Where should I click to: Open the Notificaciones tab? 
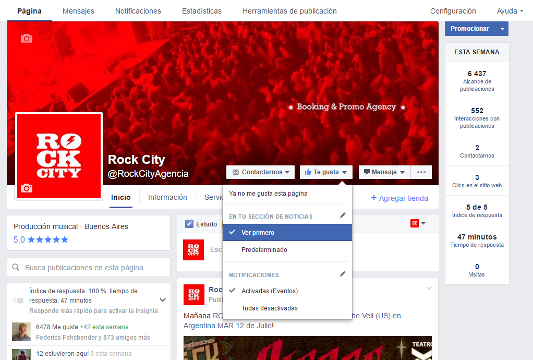(x=138, y=11)
